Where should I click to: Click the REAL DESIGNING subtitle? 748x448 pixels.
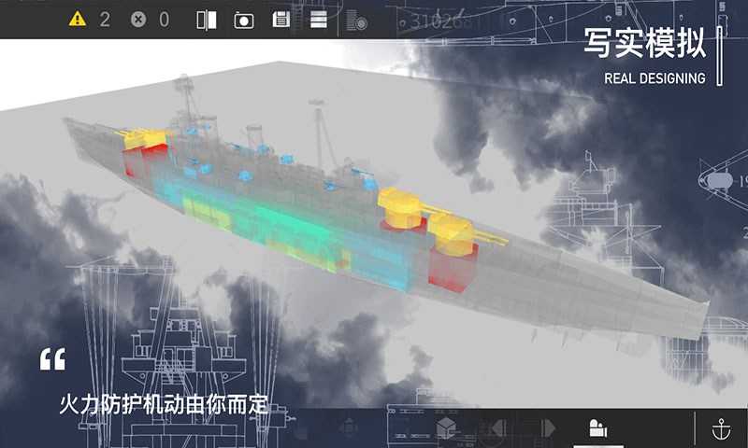654,78
